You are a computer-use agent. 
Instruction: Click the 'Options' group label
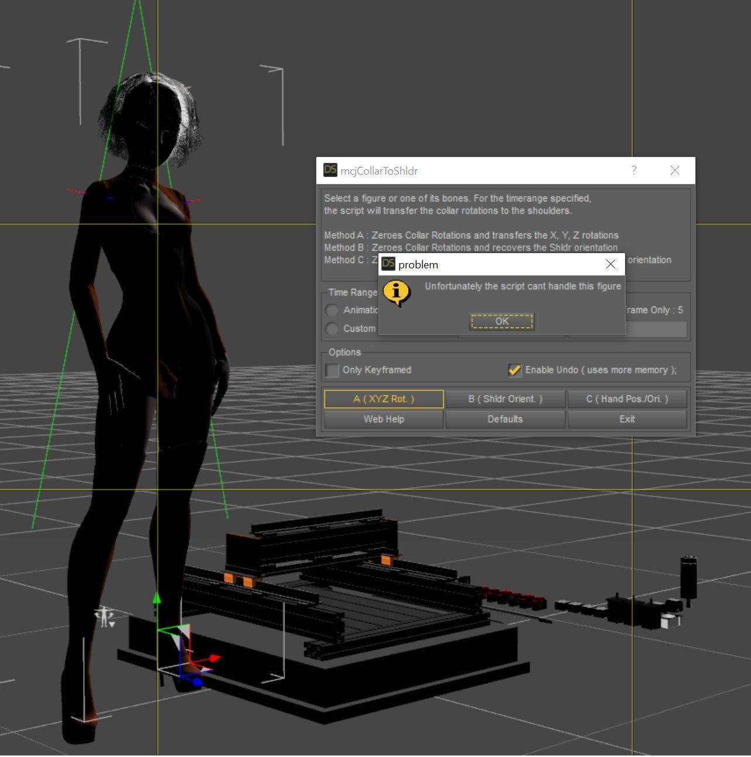pyautogui.click(x=344, y=352)
